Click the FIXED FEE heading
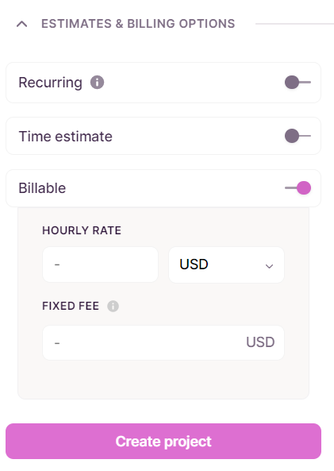The image size is (334, 471). tap(71, 306)
